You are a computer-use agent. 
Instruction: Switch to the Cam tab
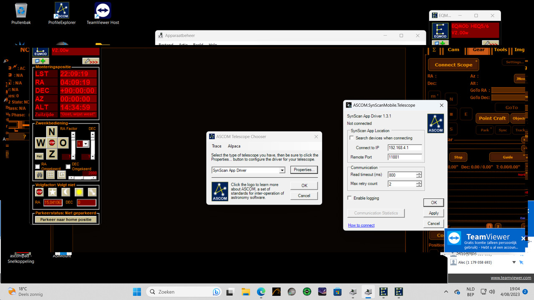click(x=453, y=50)
